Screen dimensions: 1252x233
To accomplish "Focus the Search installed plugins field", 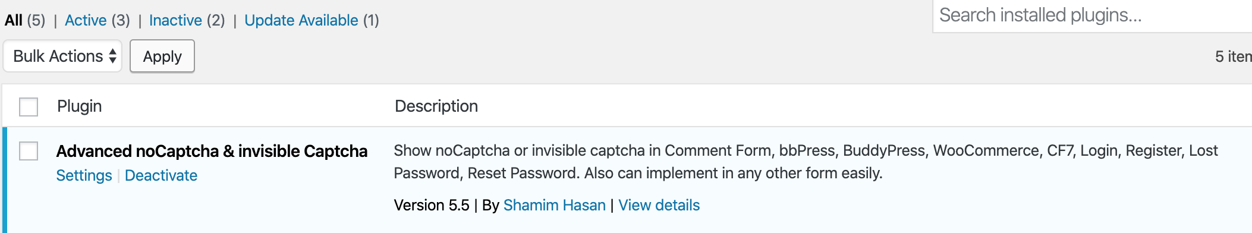I will pyautogui.click(x=1092, y=15).
